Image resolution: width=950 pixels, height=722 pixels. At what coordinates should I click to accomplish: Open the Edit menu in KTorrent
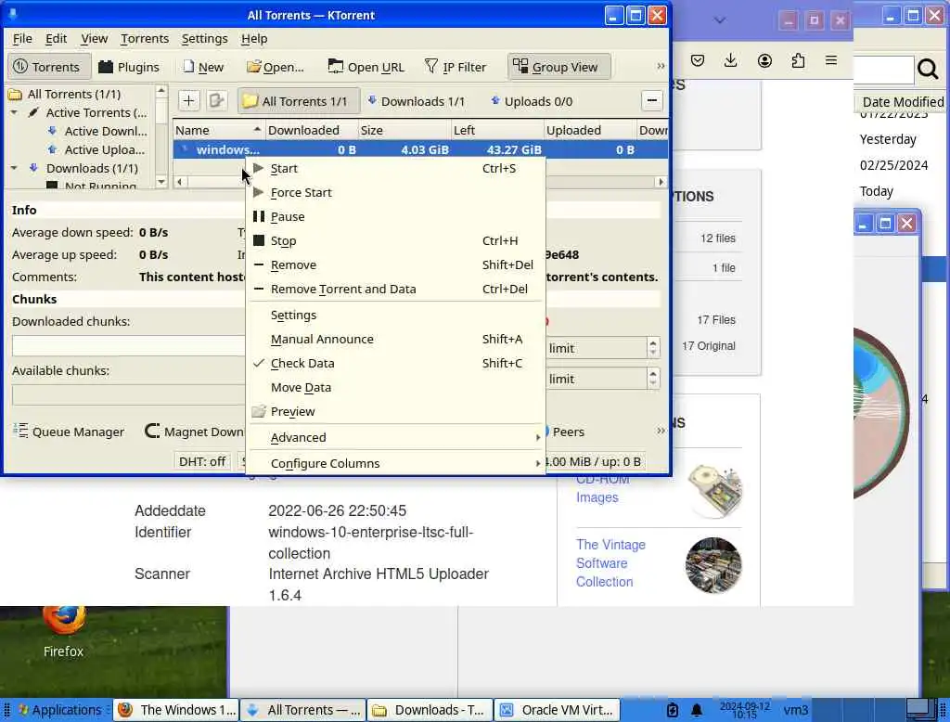click(x=56, y=39)
